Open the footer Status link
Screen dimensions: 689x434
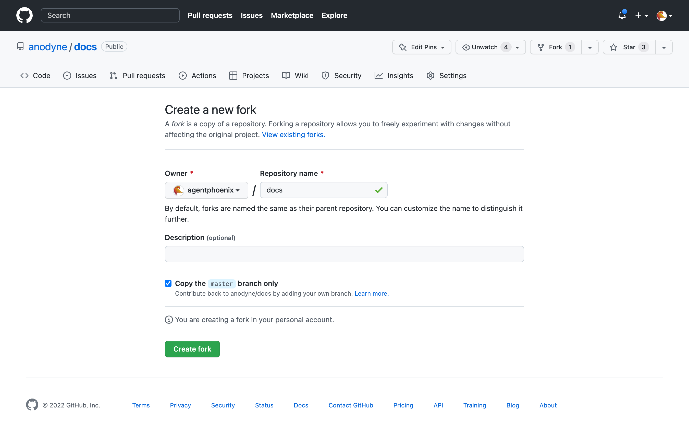(x=264, y=405)
